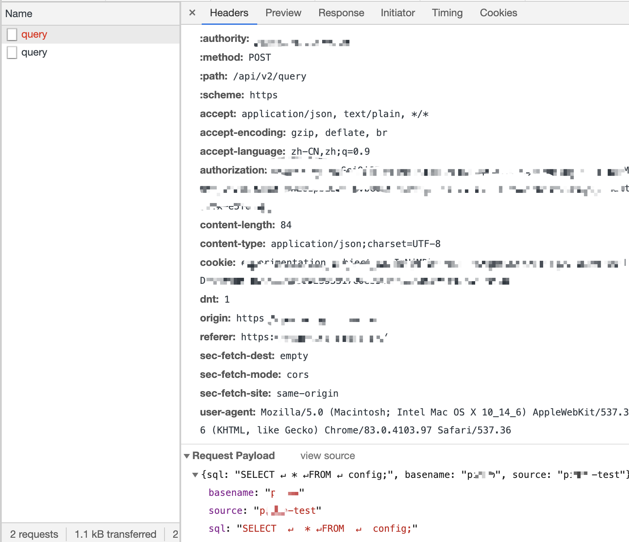Click the :path /api/v2/query header
The height and width of the screenshot is (542, 629).
tap(253, 76)
